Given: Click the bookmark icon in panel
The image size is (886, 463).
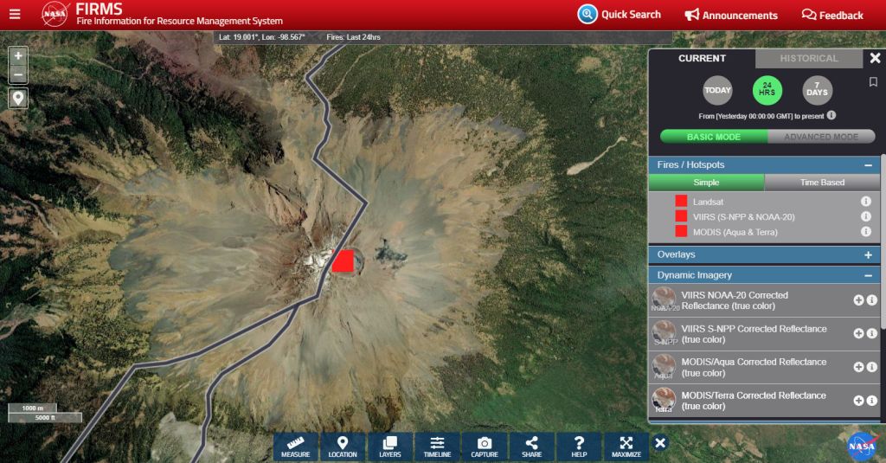Looking at the screenshot, I should [x=873, y=82].
